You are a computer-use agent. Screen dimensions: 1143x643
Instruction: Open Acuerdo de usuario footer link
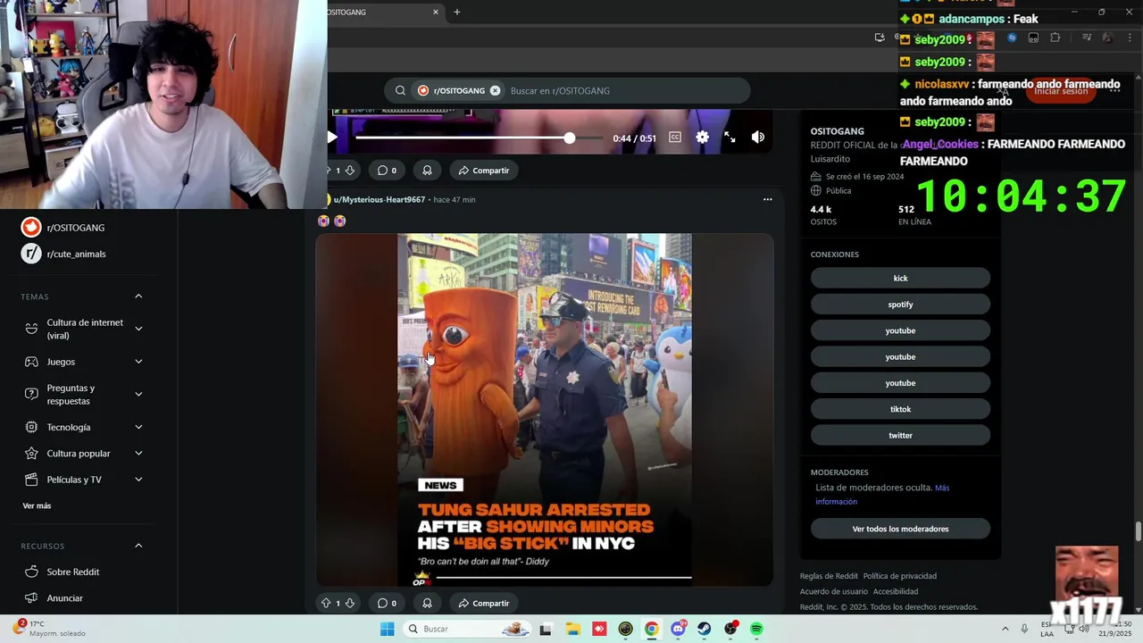(x=834, y=591)
